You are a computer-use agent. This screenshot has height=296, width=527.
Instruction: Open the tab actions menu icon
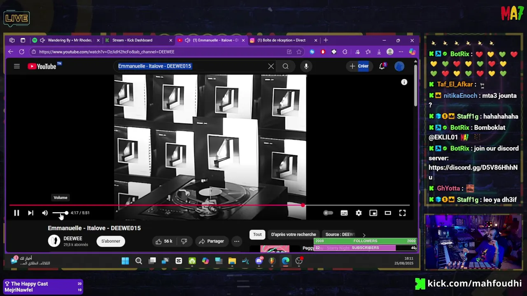(x=23, y=40)
